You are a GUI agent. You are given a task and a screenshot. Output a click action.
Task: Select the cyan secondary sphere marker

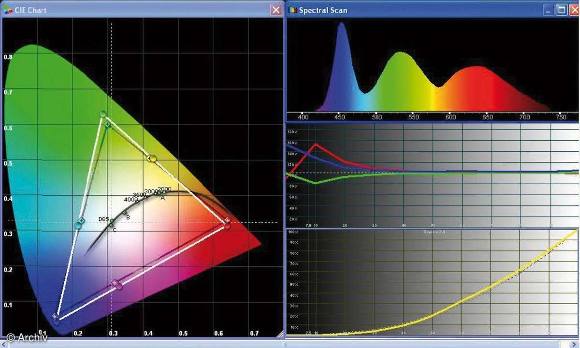coord(78,226)
